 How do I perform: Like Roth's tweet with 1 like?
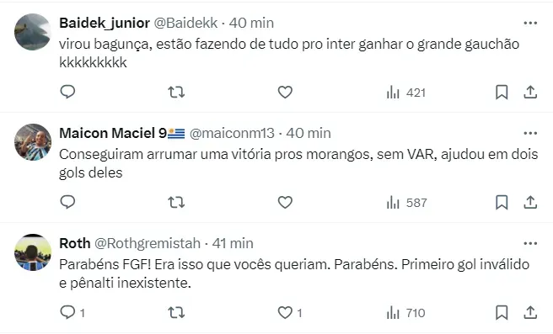point(289,312)
